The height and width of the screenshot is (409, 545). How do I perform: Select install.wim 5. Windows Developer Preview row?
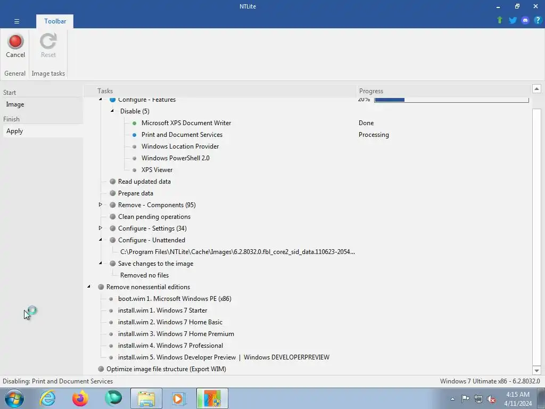tap(224, 357)
